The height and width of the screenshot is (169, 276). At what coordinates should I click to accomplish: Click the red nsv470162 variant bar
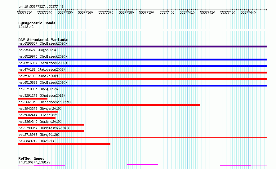[143, 73]
